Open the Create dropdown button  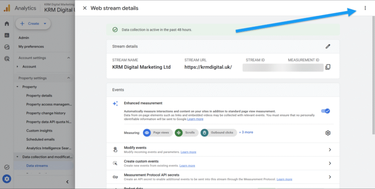tap(33, 23)
